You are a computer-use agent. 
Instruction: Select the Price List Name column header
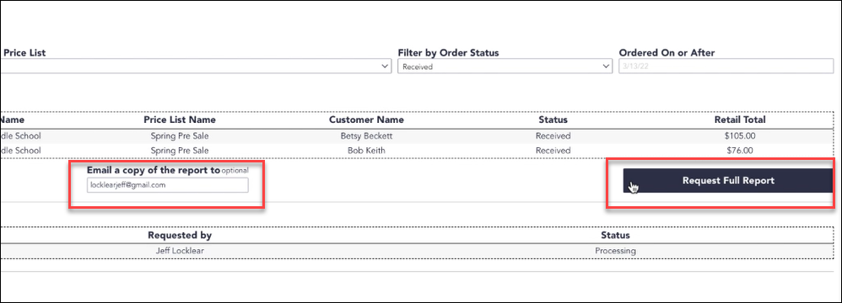(180, 120)
